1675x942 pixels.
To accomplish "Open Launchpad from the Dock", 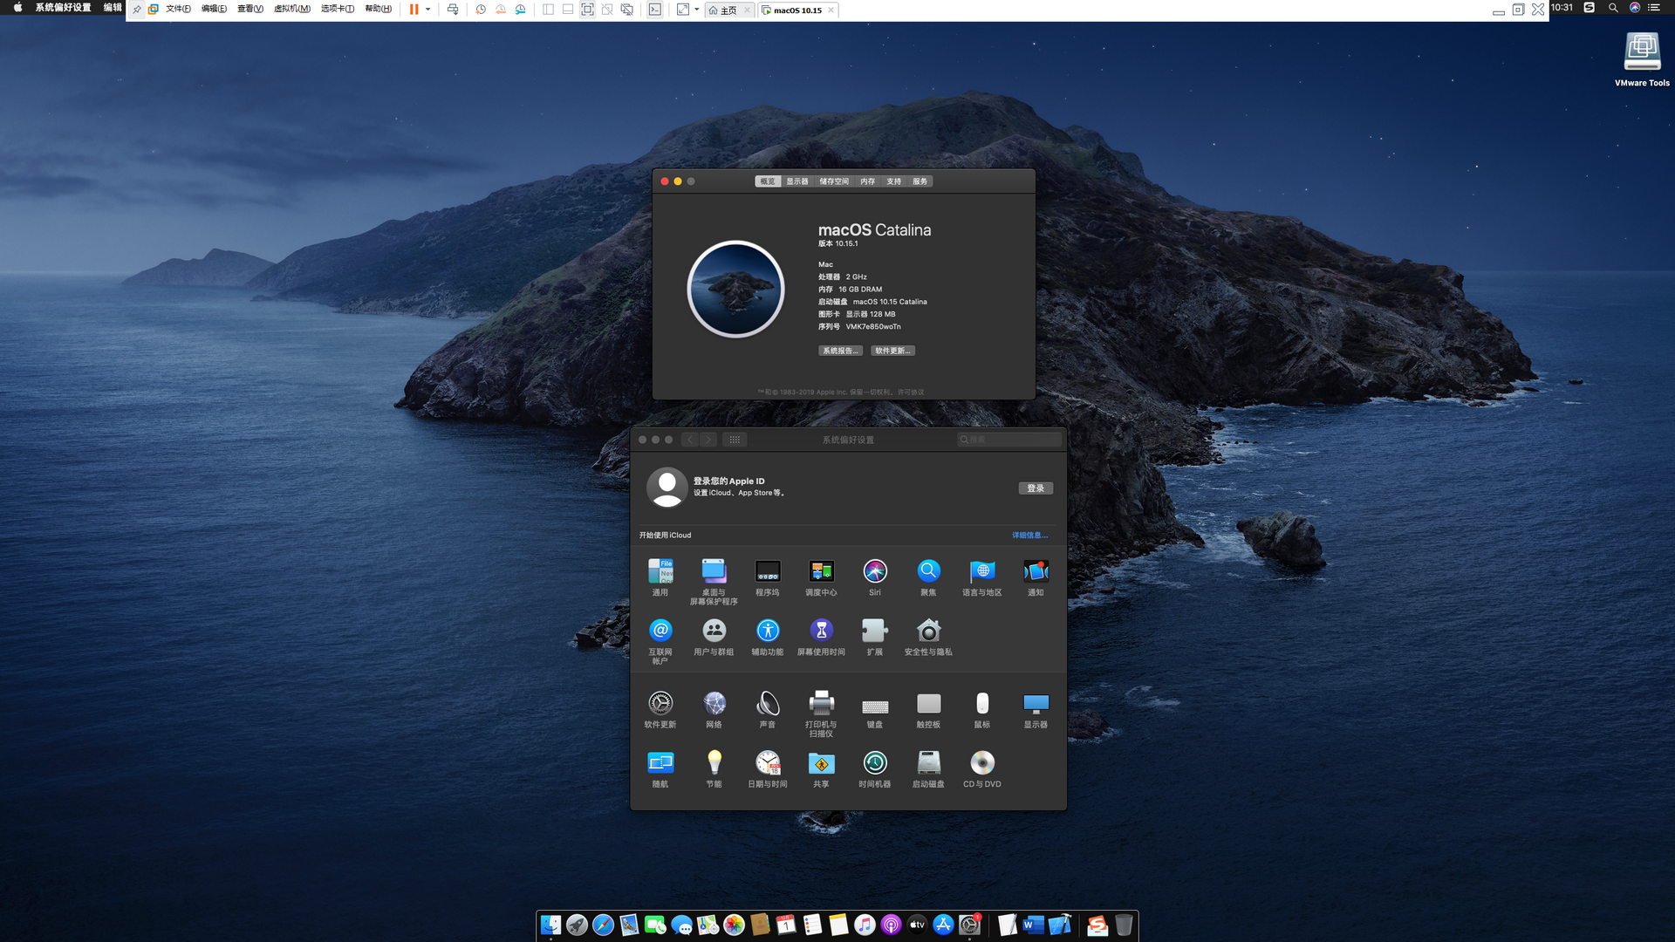I will [577, 925].
